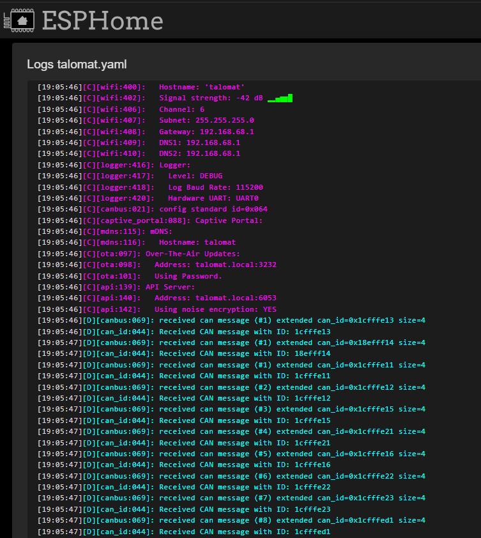The height and width of the screenshot is (538, 481).
Task: Click the Logs talomat.yaml heading
Action: [x=77, y=64]
